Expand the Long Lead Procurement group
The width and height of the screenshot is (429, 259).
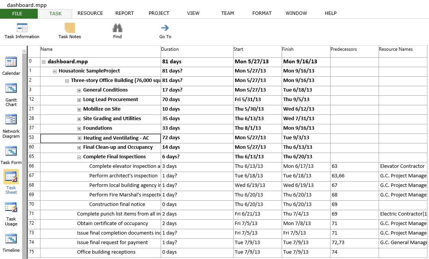[79, 100]
